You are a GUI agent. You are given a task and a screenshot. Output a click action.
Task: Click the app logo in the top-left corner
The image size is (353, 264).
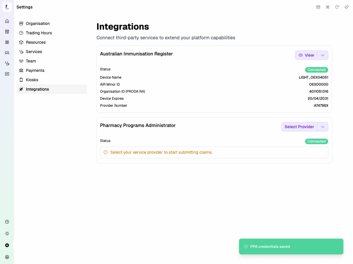(7, 7)
